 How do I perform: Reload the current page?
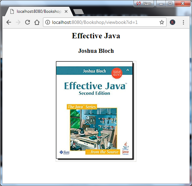point(28,22)
